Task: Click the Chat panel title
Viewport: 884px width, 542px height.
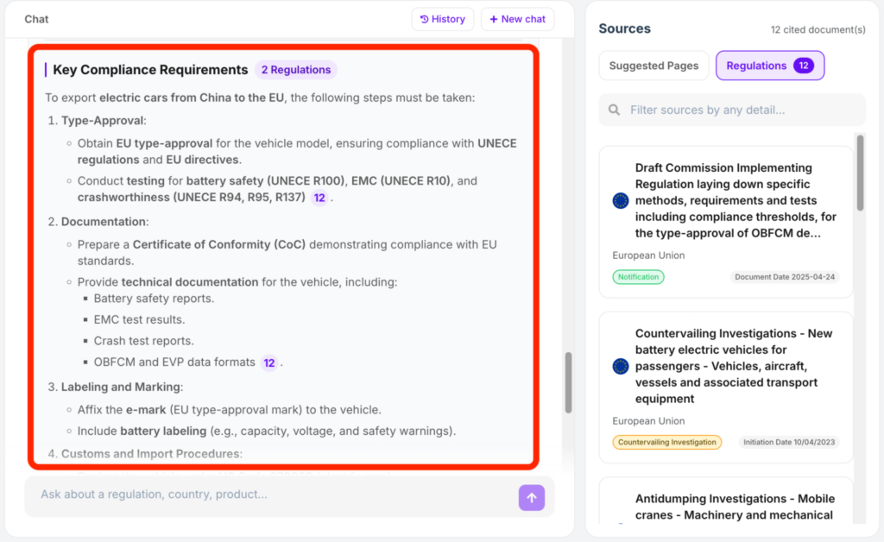Action: [36, 19]
